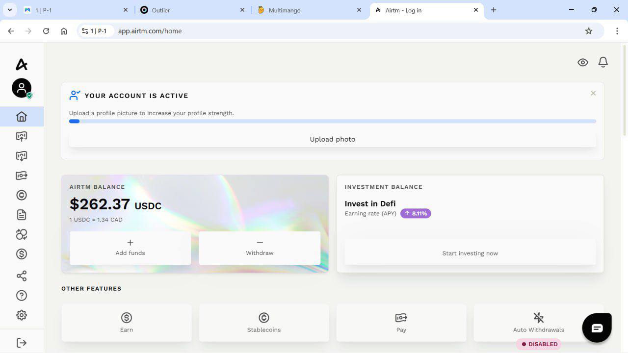Open the Earn dollar sidebar icon
This screenshot has width=628, height=353.
22,254
